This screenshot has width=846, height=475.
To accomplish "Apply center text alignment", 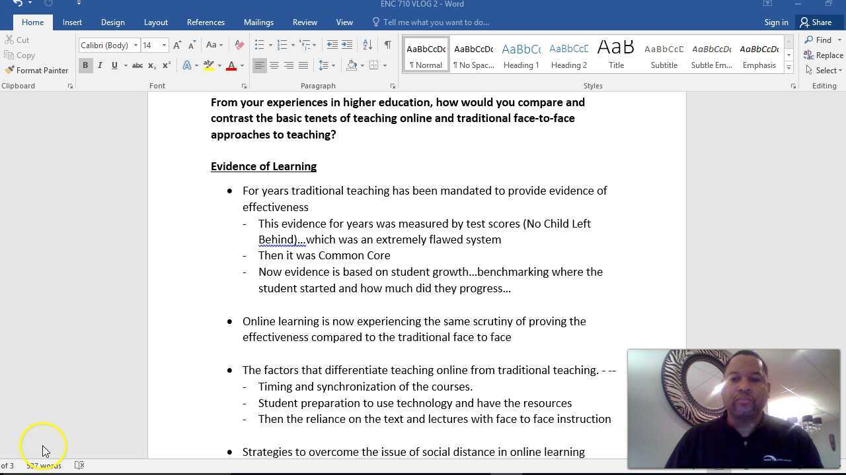I will coord(274,65).
